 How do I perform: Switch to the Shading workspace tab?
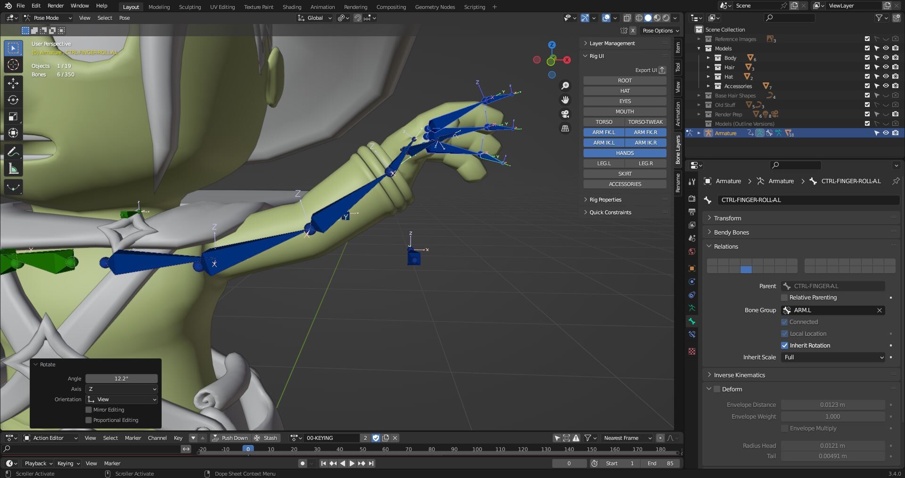click(x=291, y=7)
